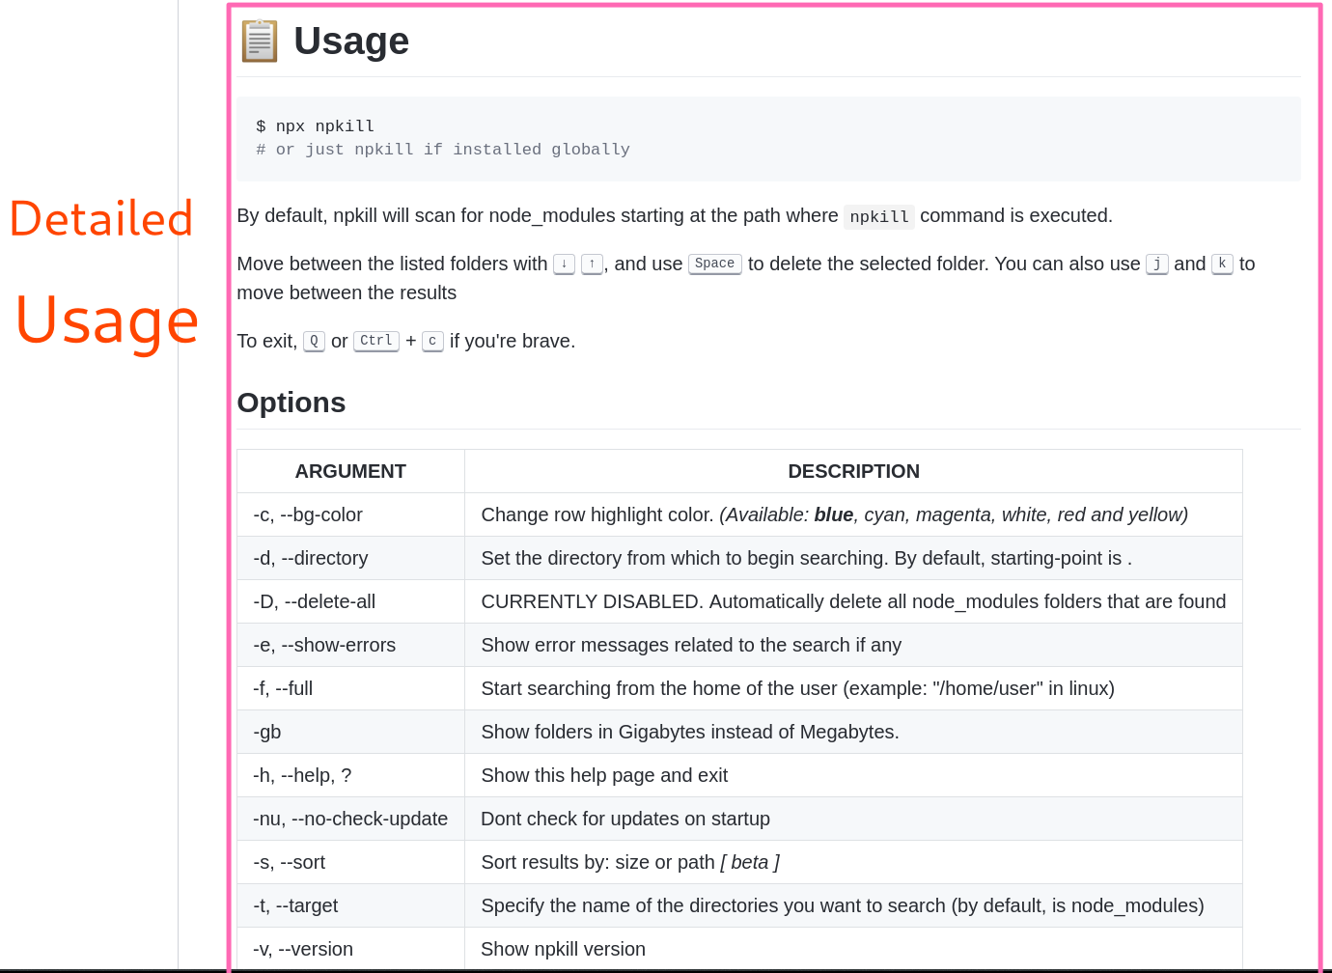Click 'Start searching from the home of the user' cell
Viewport: 1332px width, 973px height.
click(854, 688)
